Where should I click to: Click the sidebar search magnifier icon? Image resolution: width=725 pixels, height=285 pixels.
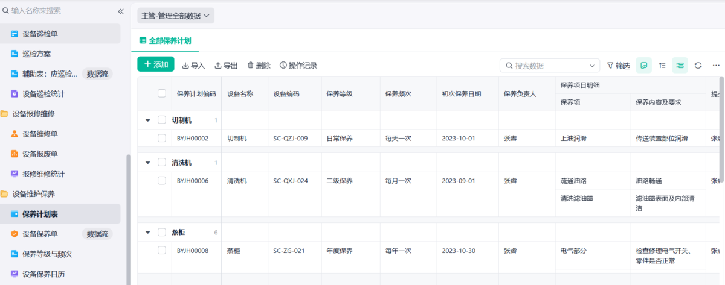click(x=6, y=11)
